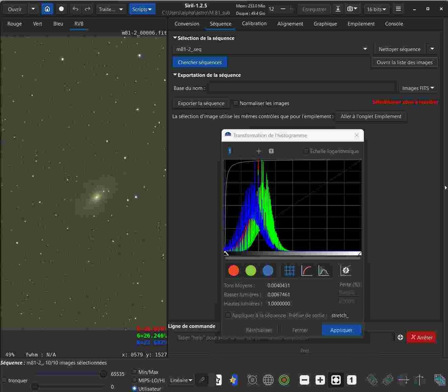Enable the Normaliser les images checkbox

(236, 103)
